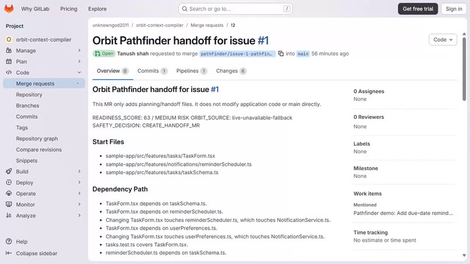This screenshot has height=264, width=470.
Task: Select Merge requests in sidebar
Action: pyautogui.click(x=44, y=83)
